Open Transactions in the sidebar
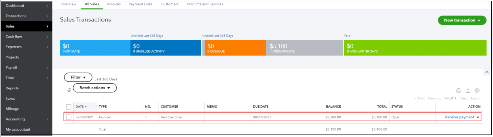This screenshot has height=137, width=493. click(x=16, y=16)
